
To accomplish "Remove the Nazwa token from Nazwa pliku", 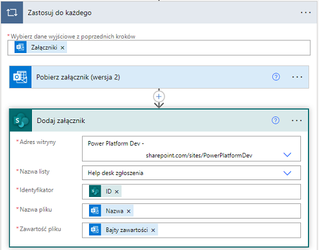I will coord(129,211).
